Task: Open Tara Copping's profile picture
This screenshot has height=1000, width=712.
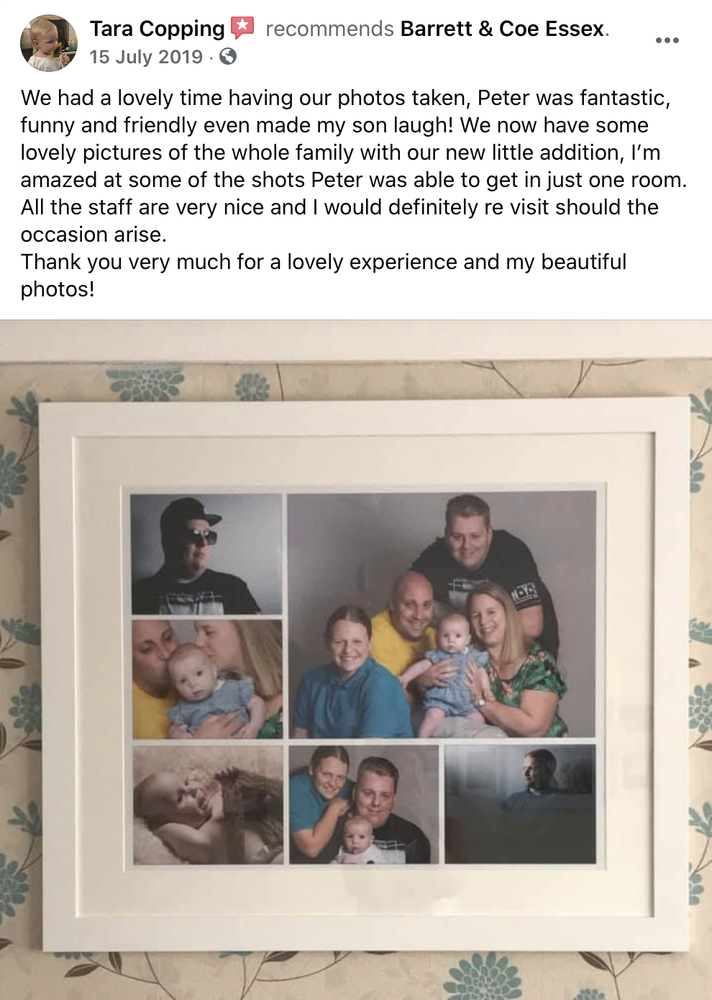Action: (x=49, y=43)
